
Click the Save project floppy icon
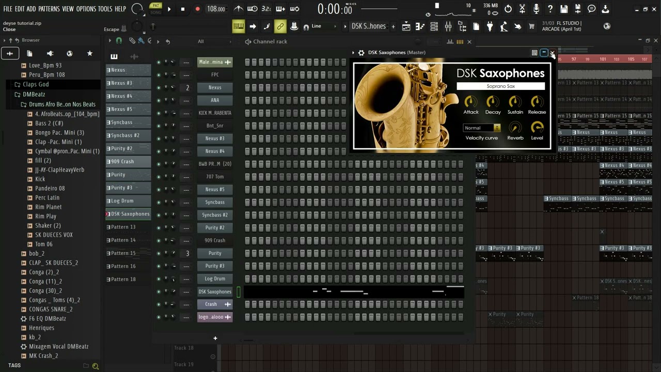[564, 9]
